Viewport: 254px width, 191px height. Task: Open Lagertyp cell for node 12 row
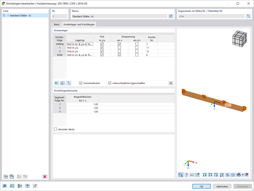tap(80, 51)
